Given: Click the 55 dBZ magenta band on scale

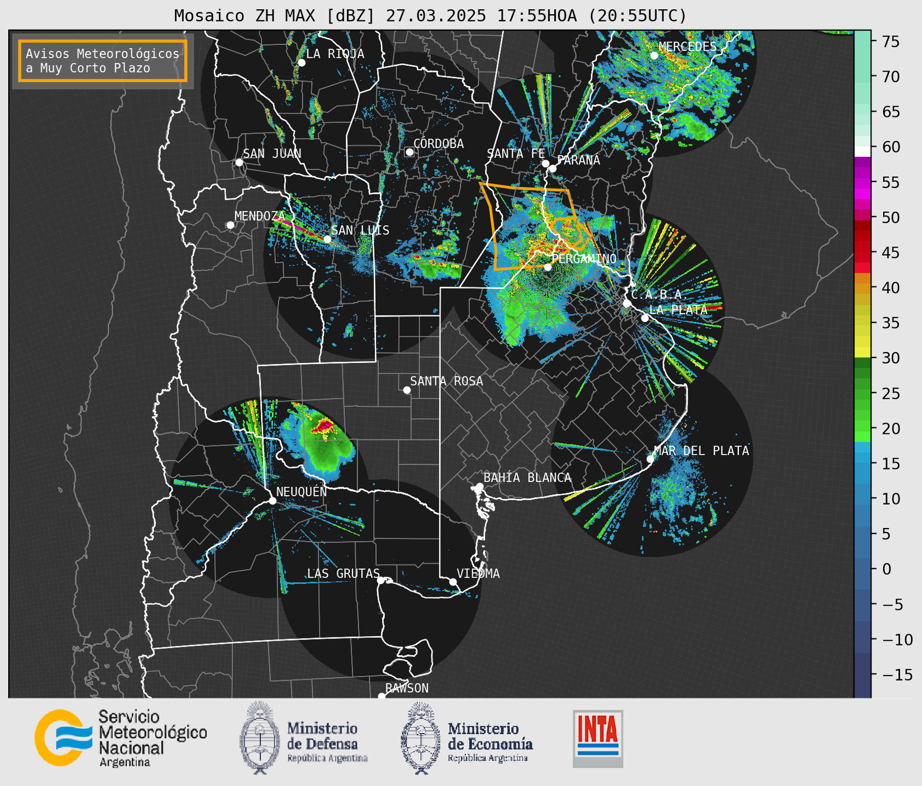Looking at the screenshot, I should pos(862,182).
